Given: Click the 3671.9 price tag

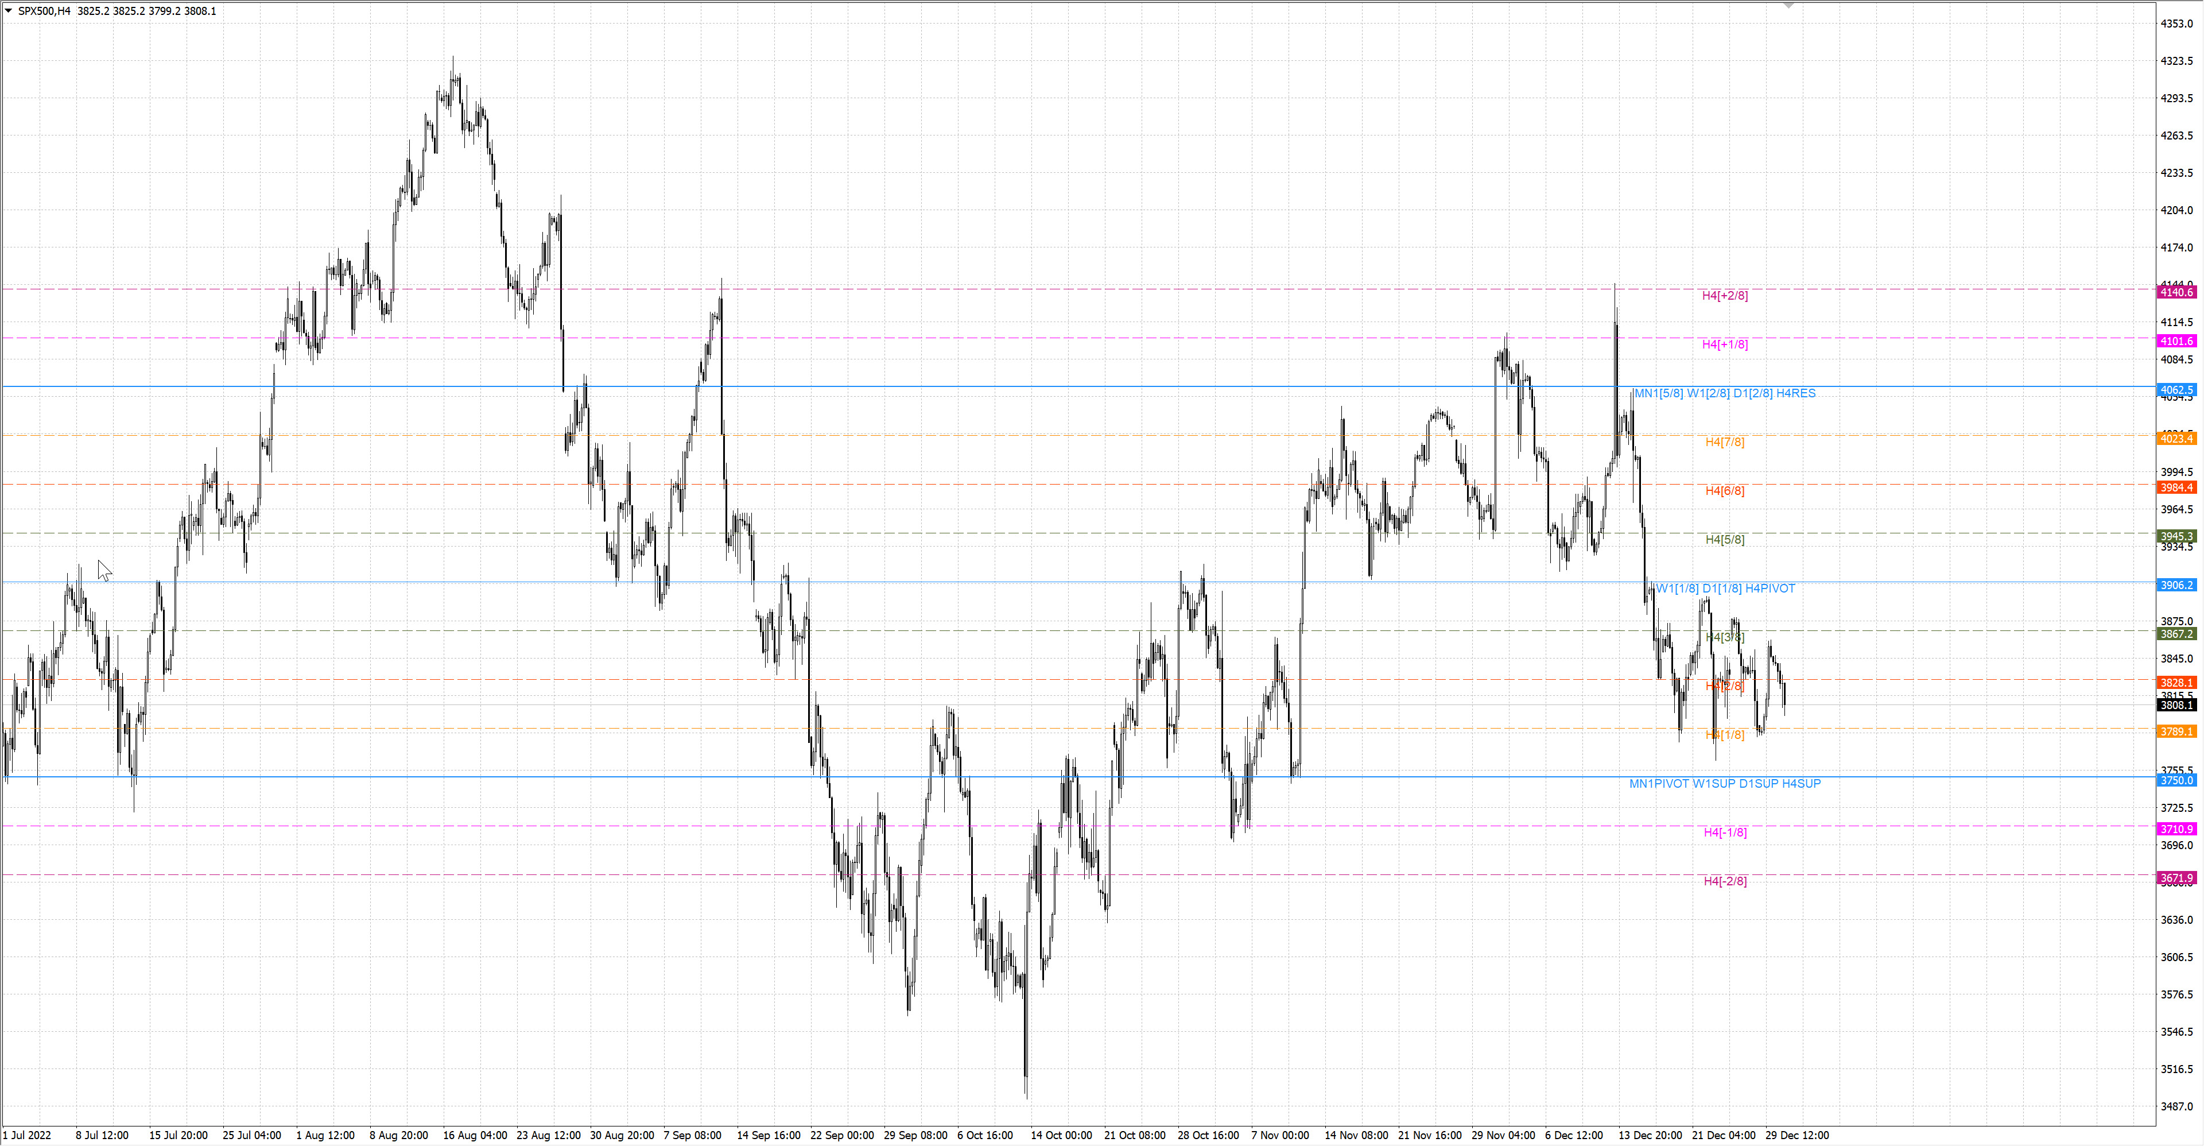Looking at the screenshot, I should point(2176,878).
